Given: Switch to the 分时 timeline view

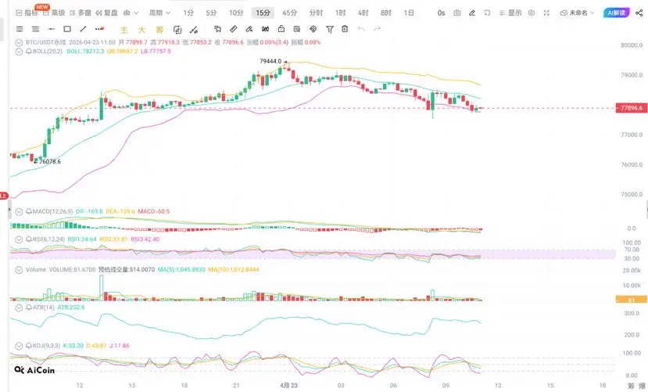Looking at the screenshot, I should [316, 13].
